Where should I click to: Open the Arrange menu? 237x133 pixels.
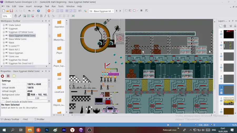(38, 6)
